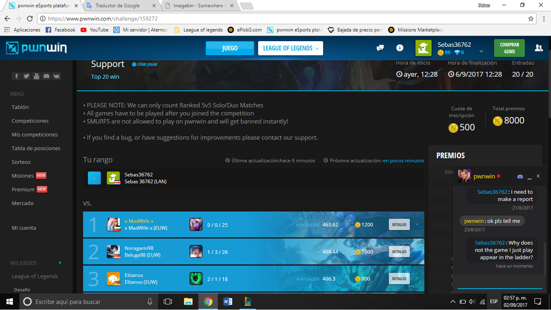Click the chat window scrollbar
Screen dimensions: 551x310
tap(544, 258)
